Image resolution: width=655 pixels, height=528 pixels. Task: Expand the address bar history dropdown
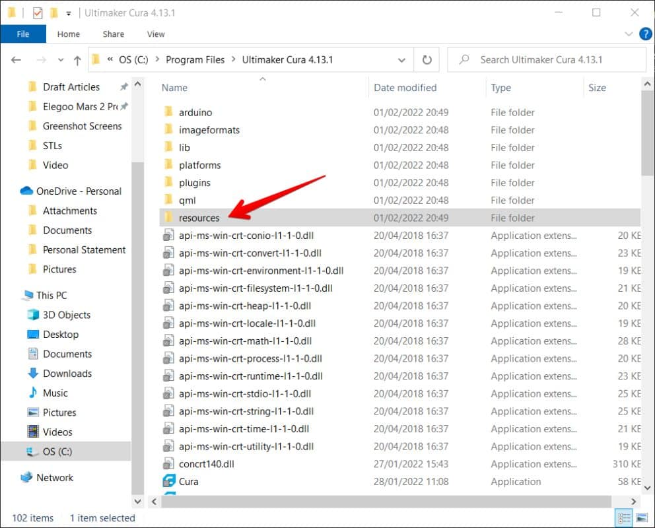coord(401,60)
